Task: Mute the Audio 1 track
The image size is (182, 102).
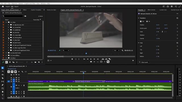Action: (19, 85)
